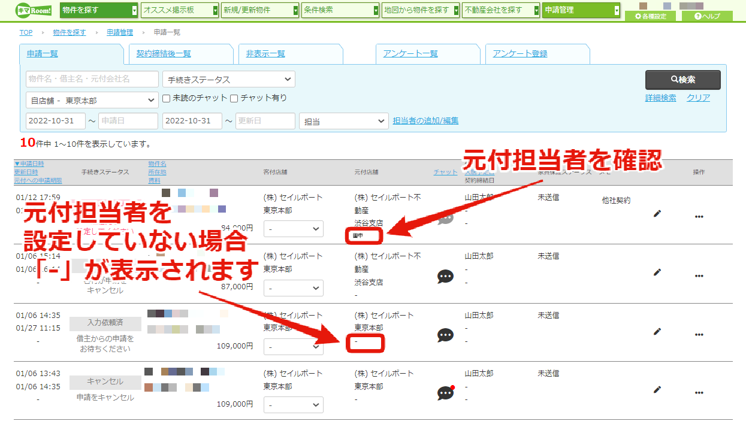Image resolution: width=746 pixels, height=421 pixels.
Task: Open three-dot menu for the 109,000円 入力依頼済 row
Action: (699, 334)
